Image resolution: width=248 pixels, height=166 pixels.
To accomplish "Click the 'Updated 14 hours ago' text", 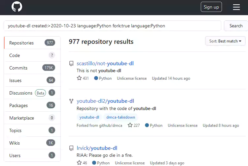I will (171, 78).
